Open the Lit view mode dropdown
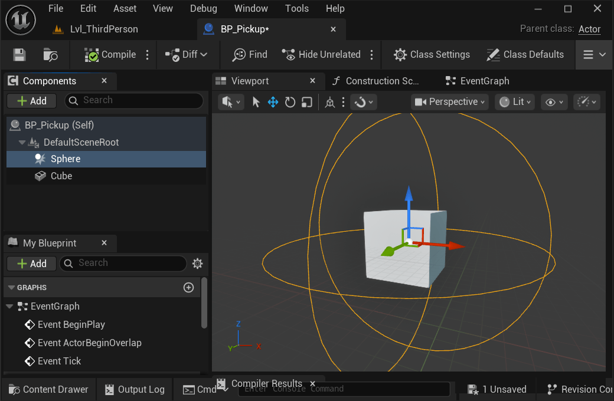Image resolution: width=614 pixels, height=401 pixels. (x=514, y=102)
